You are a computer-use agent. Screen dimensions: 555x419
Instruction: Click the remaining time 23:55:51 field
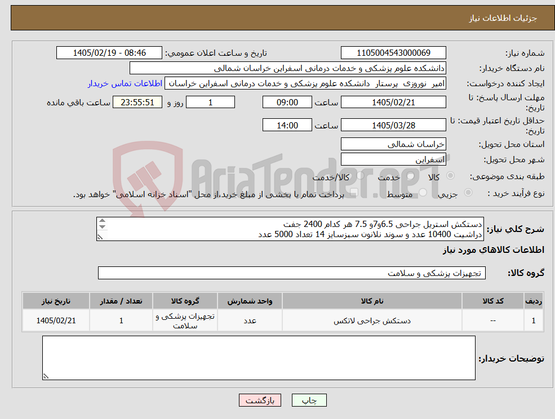tap(137, 102)
